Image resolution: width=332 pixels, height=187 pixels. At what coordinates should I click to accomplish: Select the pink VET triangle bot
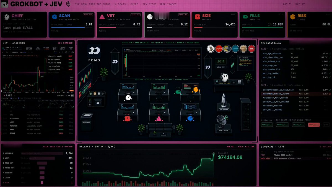(159, 119)
